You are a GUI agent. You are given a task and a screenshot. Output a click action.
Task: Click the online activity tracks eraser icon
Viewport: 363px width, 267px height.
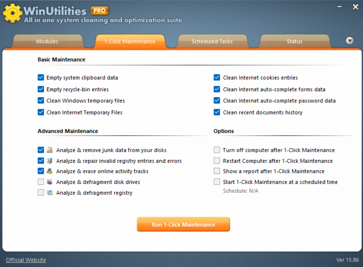[x=49, y=171]
